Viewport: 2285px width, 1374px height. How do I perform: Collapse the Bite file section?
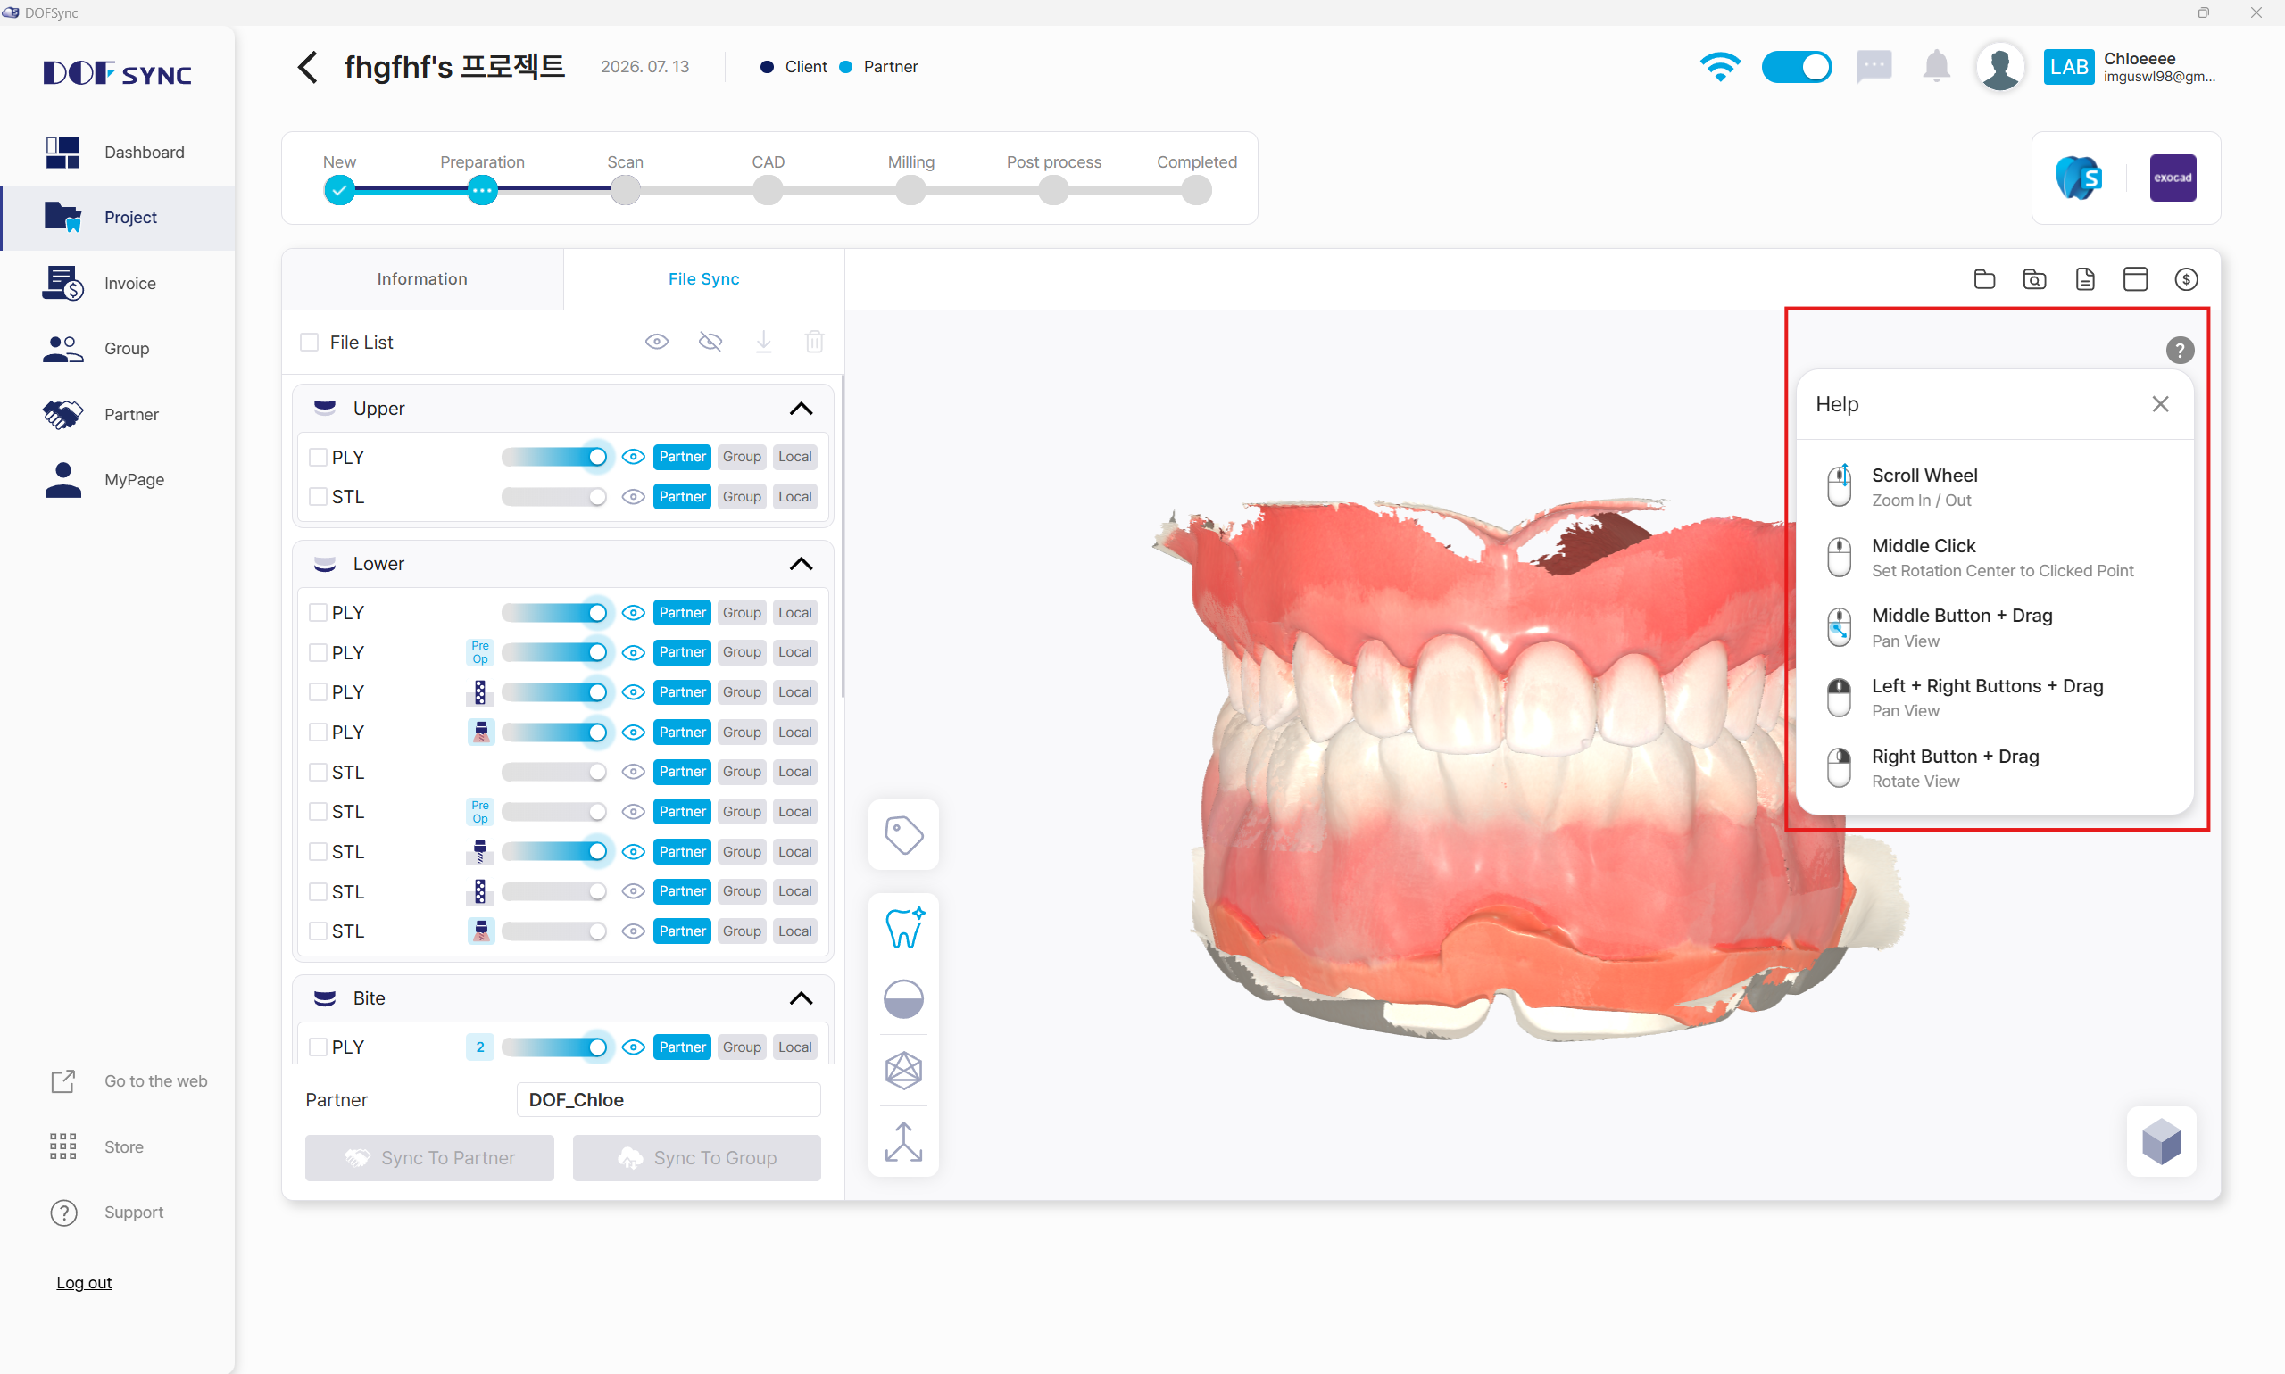click(801, 998)
